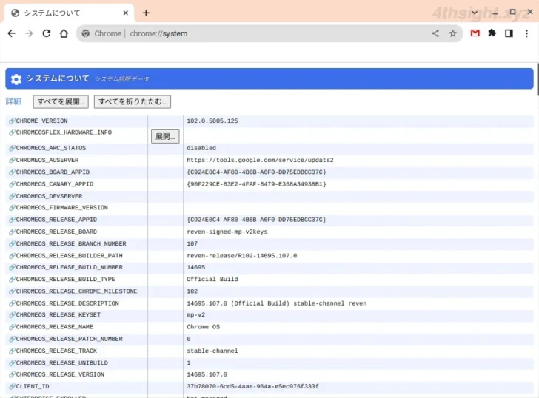Click the Official Build value
The width and height of the screenshot is (539, 398).
click(x=212, y=279)
